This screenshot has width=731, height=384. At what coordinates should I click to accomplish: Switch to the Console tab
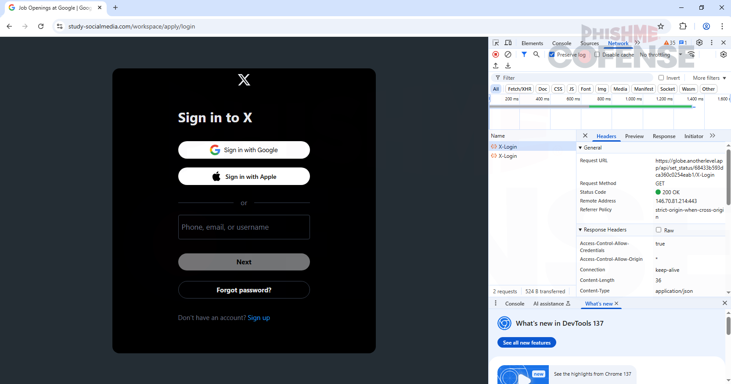pos(562,43)
